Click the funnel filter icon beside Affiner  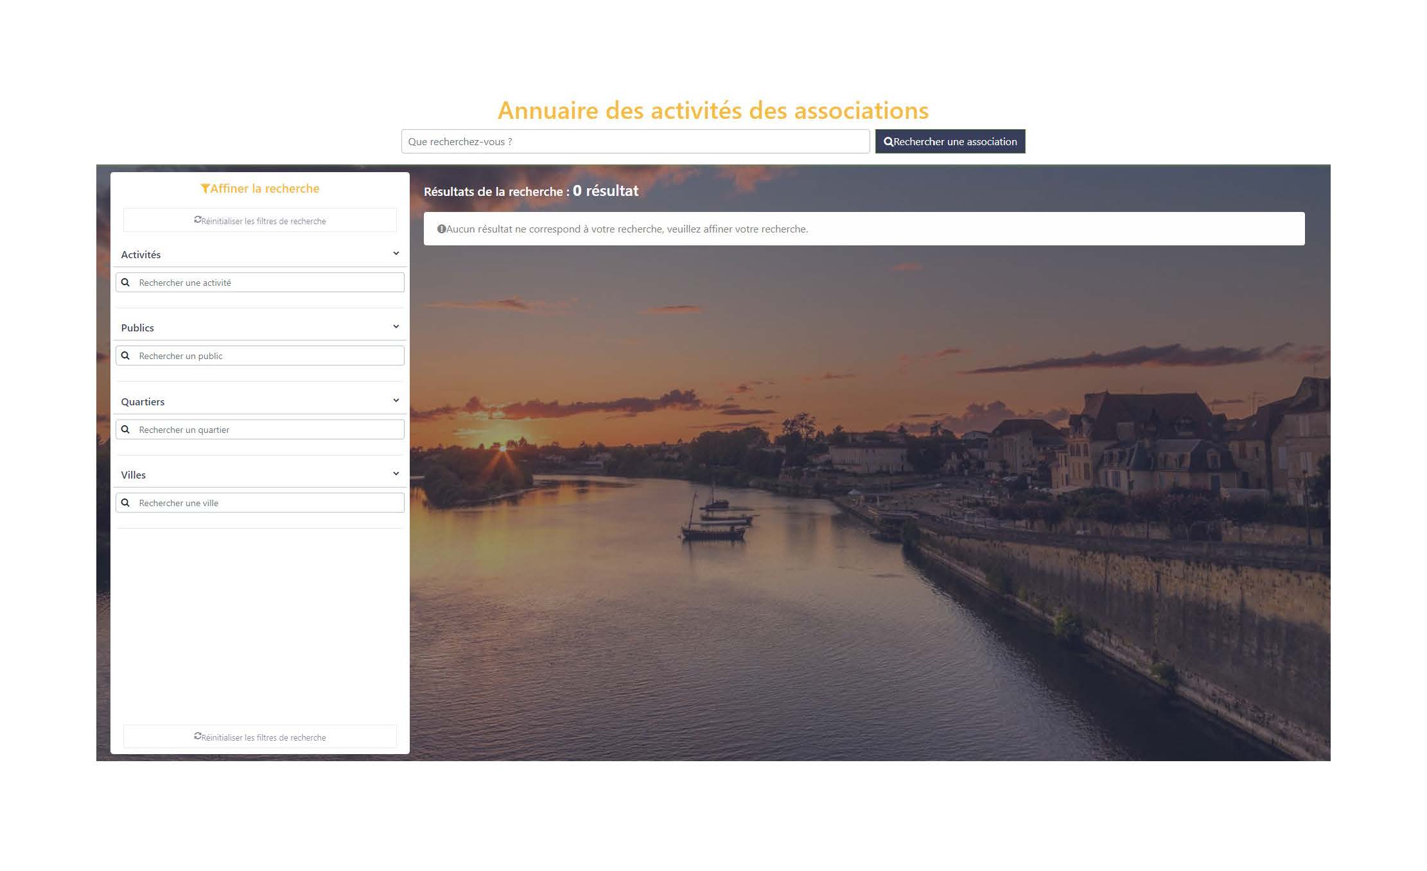pos(205,189)
